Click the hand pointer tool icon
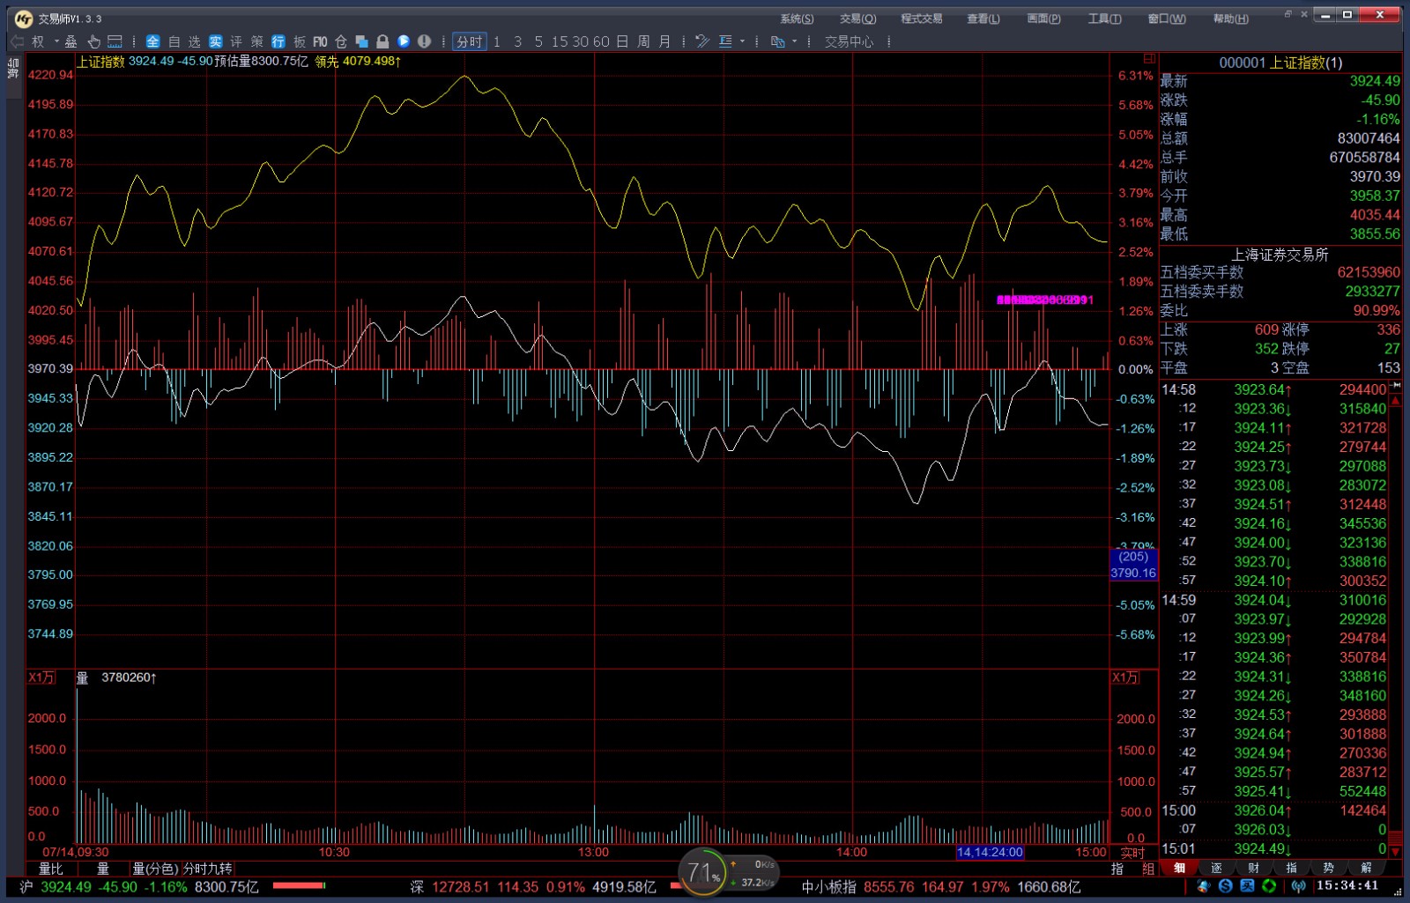This screenshot has width=1410, height=903. point(93,41)
